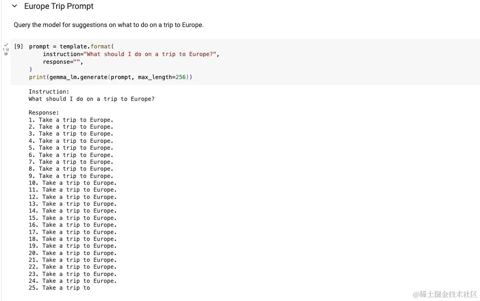
Task: Click the closing parenthesis code line
Action: (31, 69)
